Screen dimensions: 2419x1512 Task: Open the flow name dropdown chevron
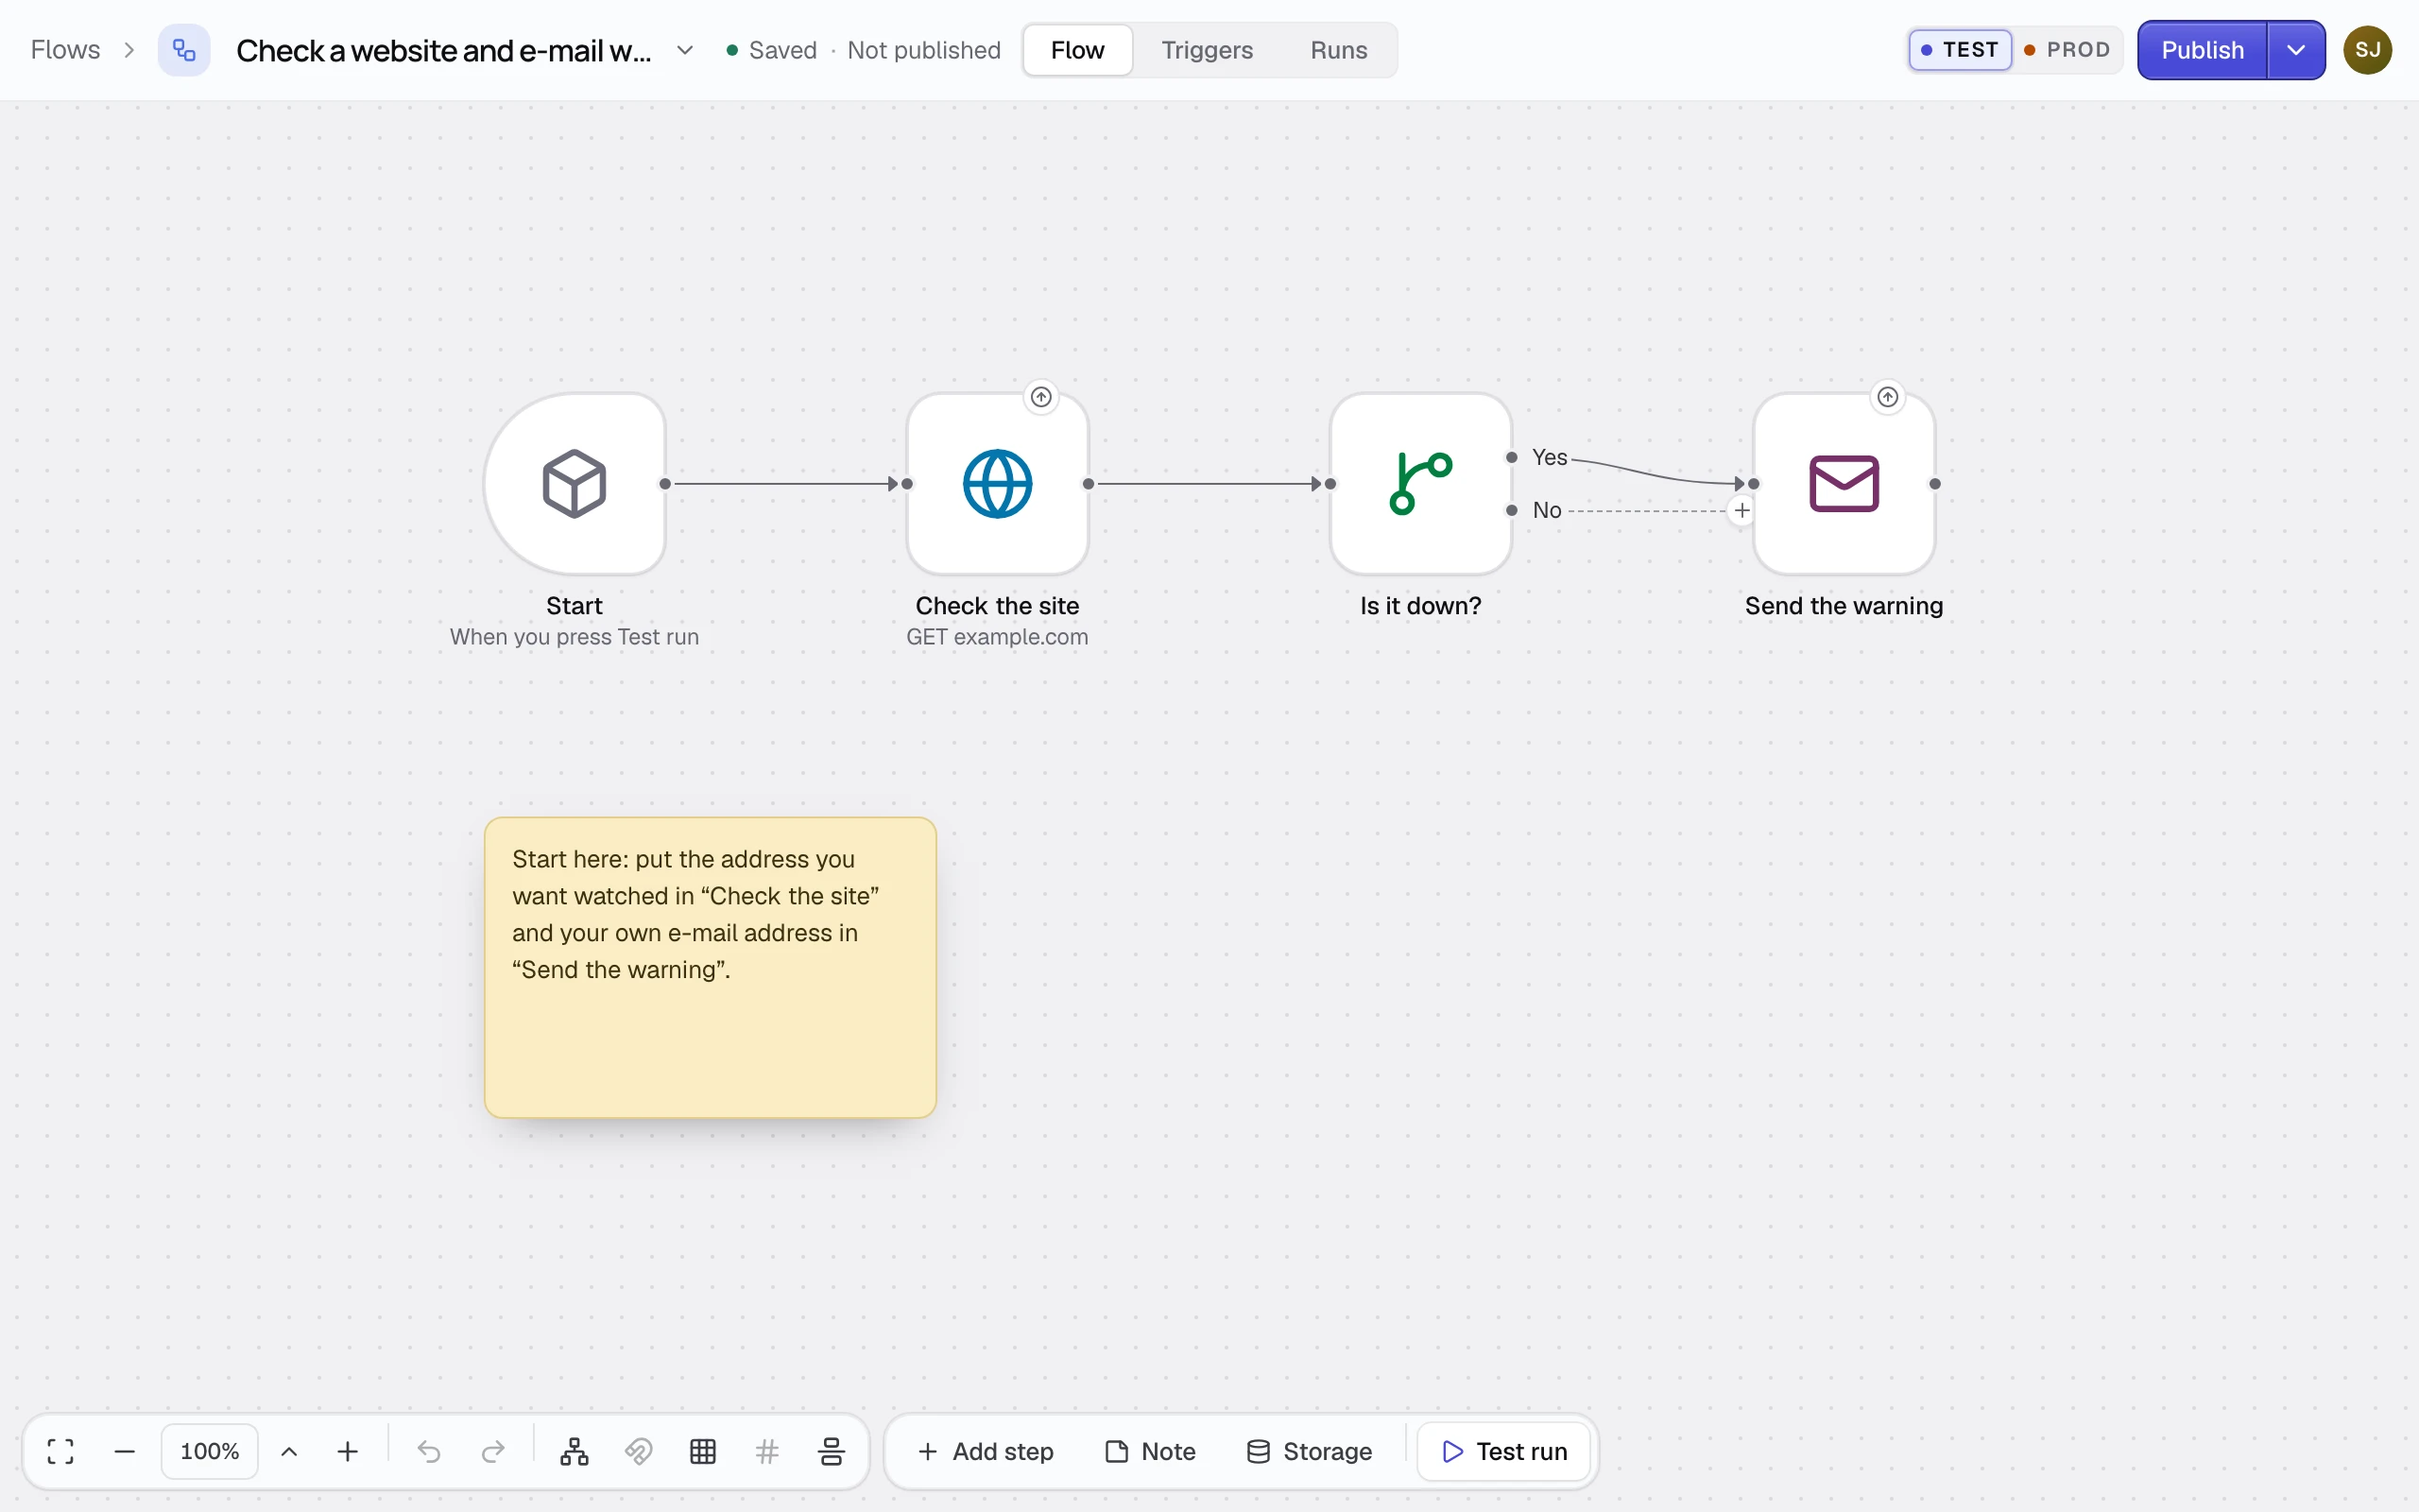(685, 50)
